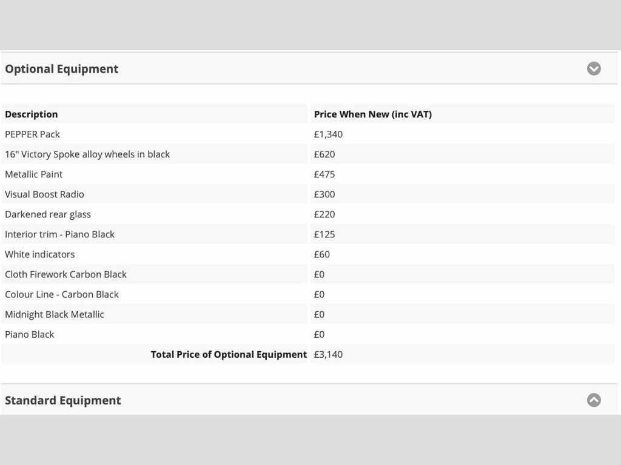Click the Standard Equipment heading
Image resolution: width=621 pixels, height=465 pixels.
[x=62, y=400]
